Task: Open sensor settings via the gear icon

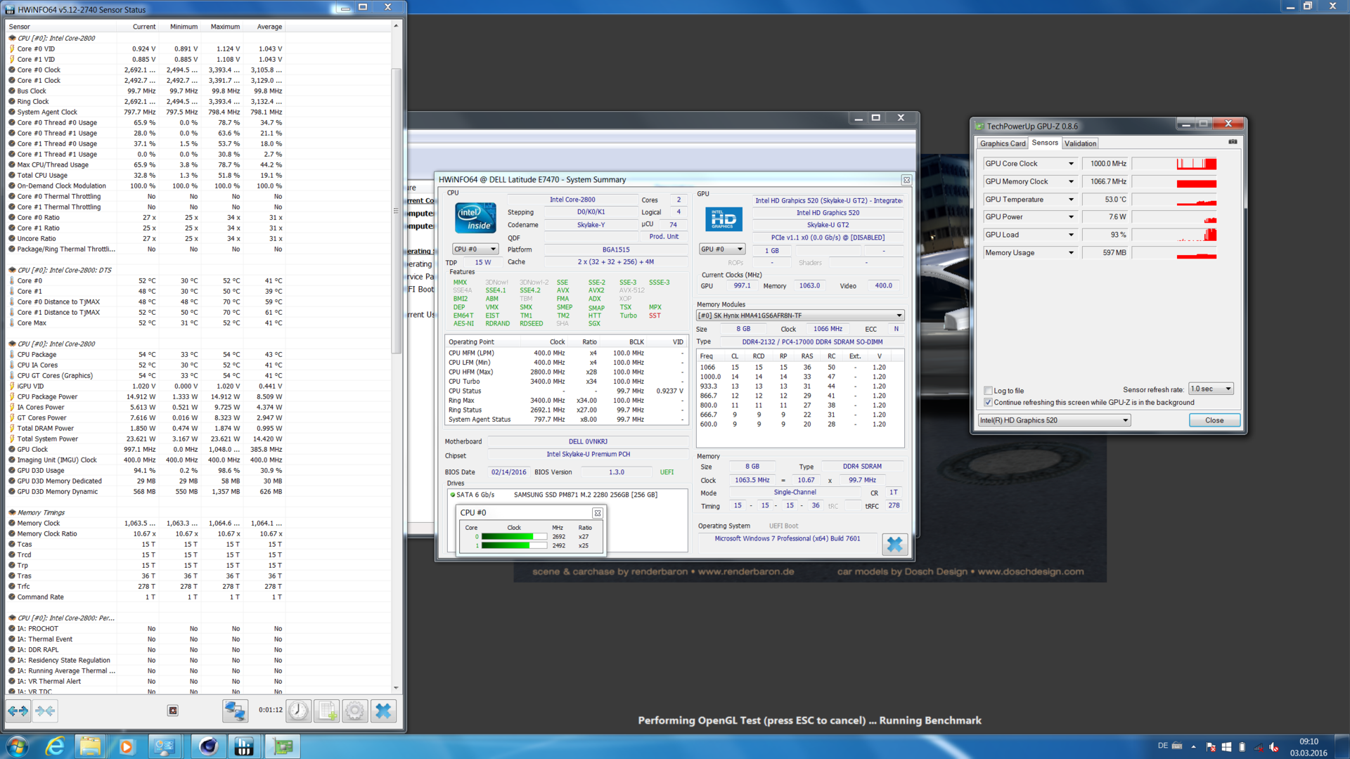Action: point(354,711)
